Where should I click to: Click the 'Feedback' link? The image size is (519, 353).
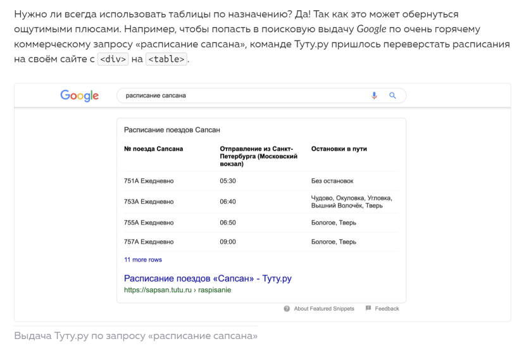coord(387,309)
